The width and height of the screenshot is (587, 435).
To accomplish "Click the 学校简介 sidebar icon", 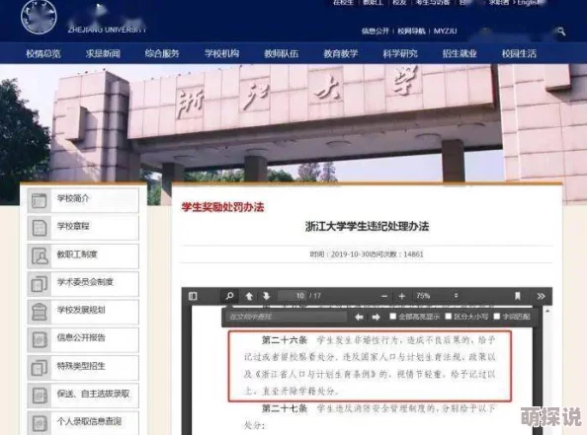I will click(x=40, y=200).
